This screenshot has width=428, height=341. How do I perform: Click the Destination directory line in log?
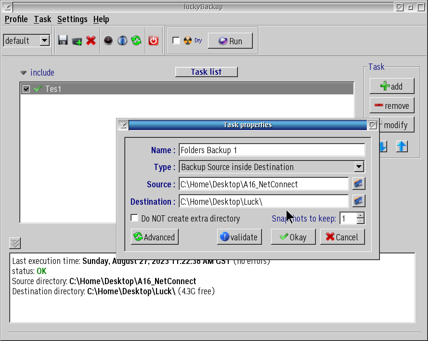click(x=113, y=291)
